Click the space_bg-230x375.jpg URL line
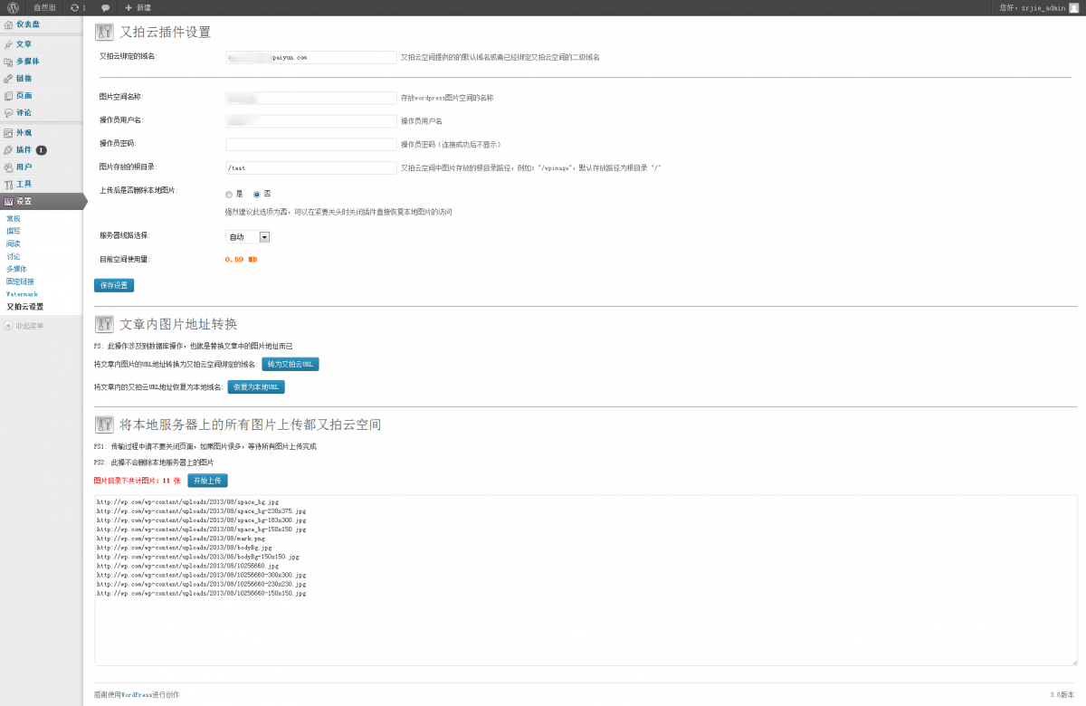Screen dimensions: 1086x706 201,510
